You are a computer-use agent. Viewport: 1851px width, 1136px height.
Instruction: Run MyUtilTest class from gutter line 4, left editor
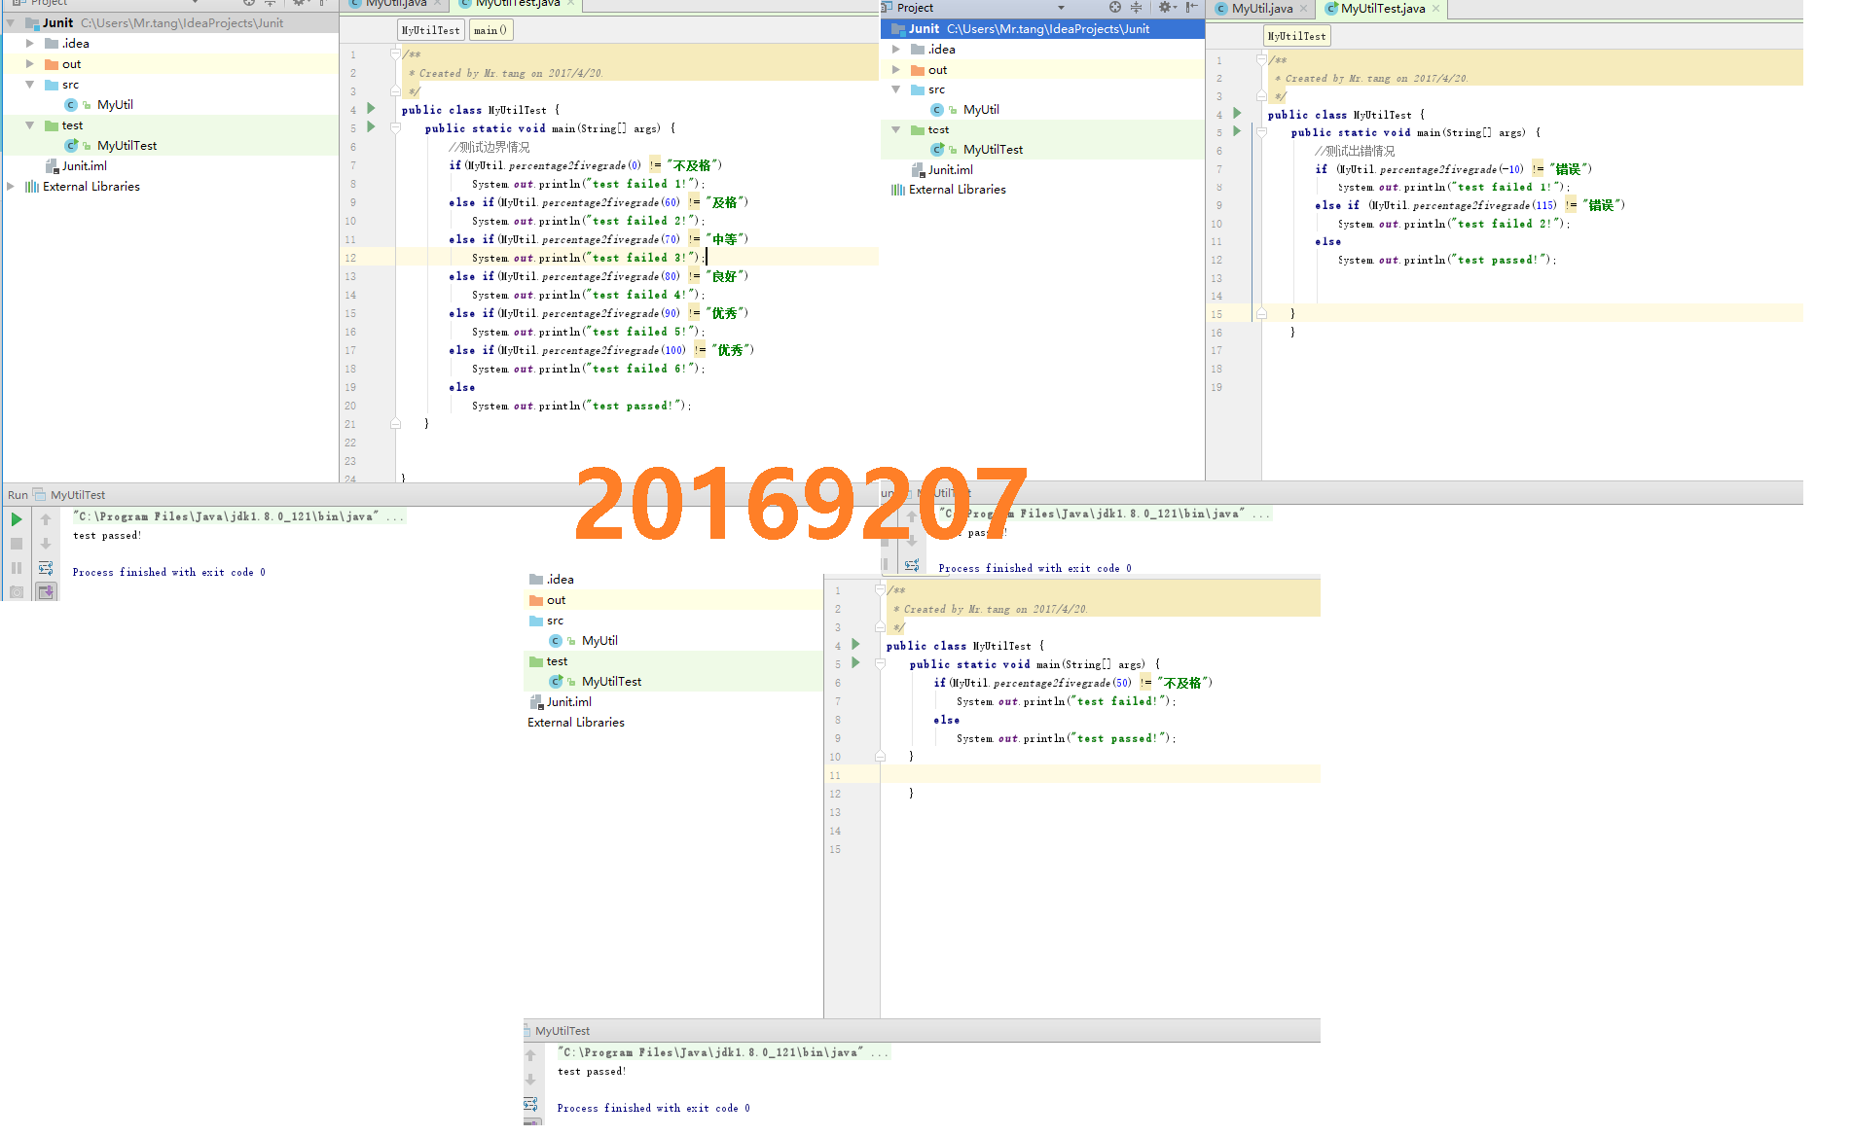(371, 109)
